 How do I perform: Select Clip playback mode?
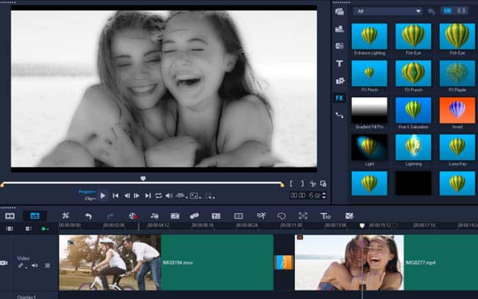click(x=88, y=199)
